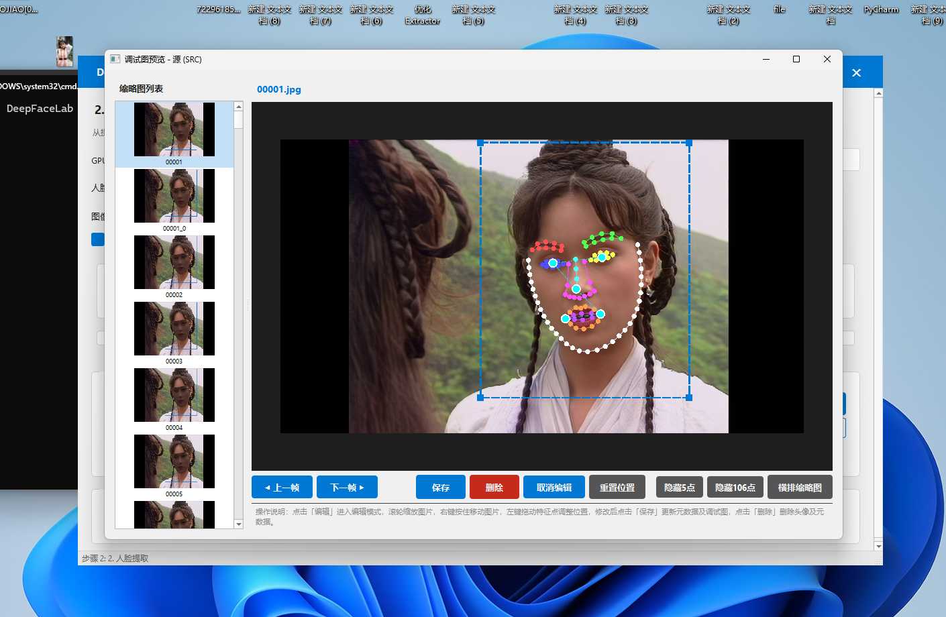The image size is (946, 617).
Task: Click top-left corner handle of face box
Action: (x=480, y=143)
